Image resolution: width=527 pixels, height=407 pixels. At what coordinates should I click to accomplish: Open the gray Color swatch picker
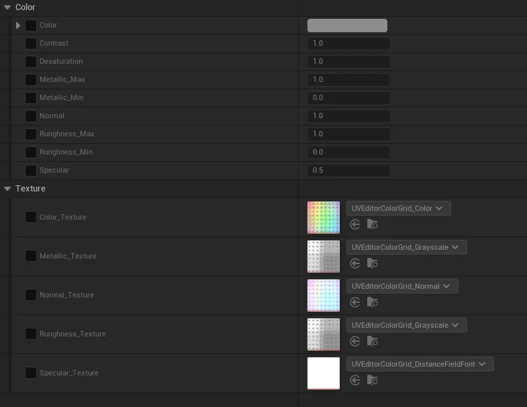[x=347, y=26]
